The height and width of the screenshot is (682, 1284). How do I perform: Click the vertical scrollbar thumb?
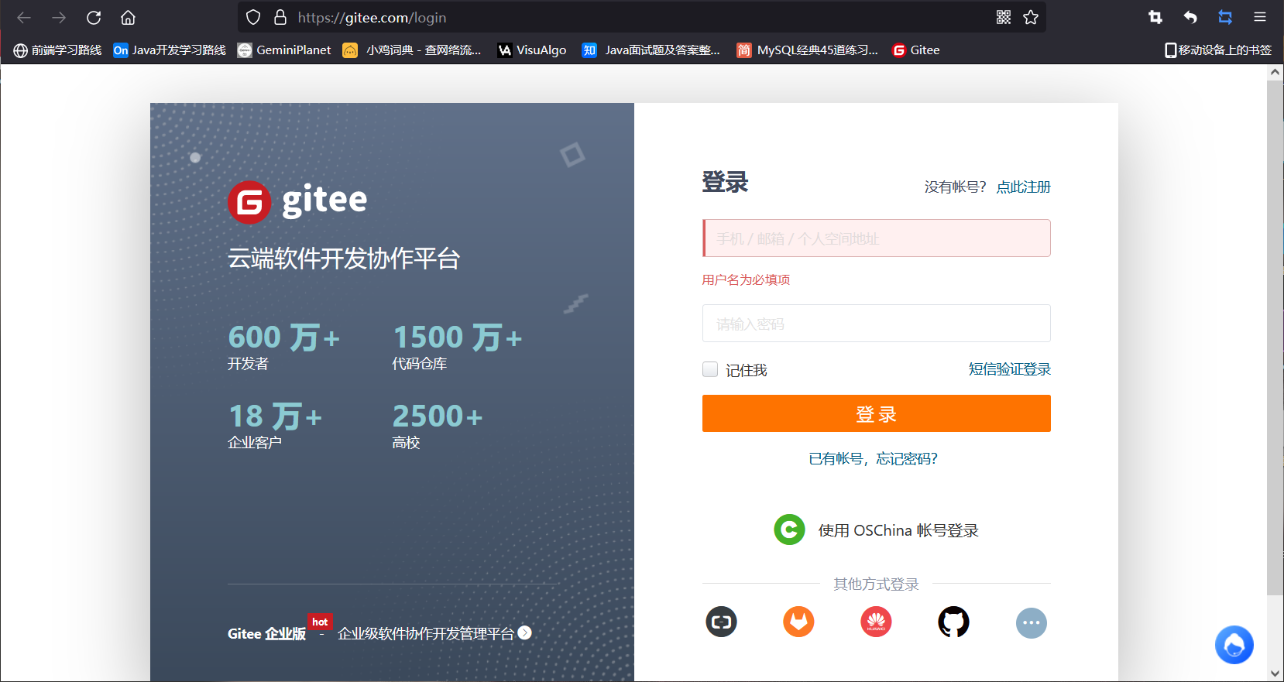pyautogui.click(x=1275, y=338)
